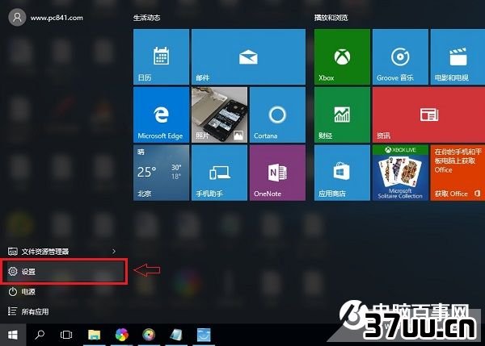Viewport: 485px width, 346px height.
Task: Open Settings (设置) in Start menu
Action: (65, 272)
